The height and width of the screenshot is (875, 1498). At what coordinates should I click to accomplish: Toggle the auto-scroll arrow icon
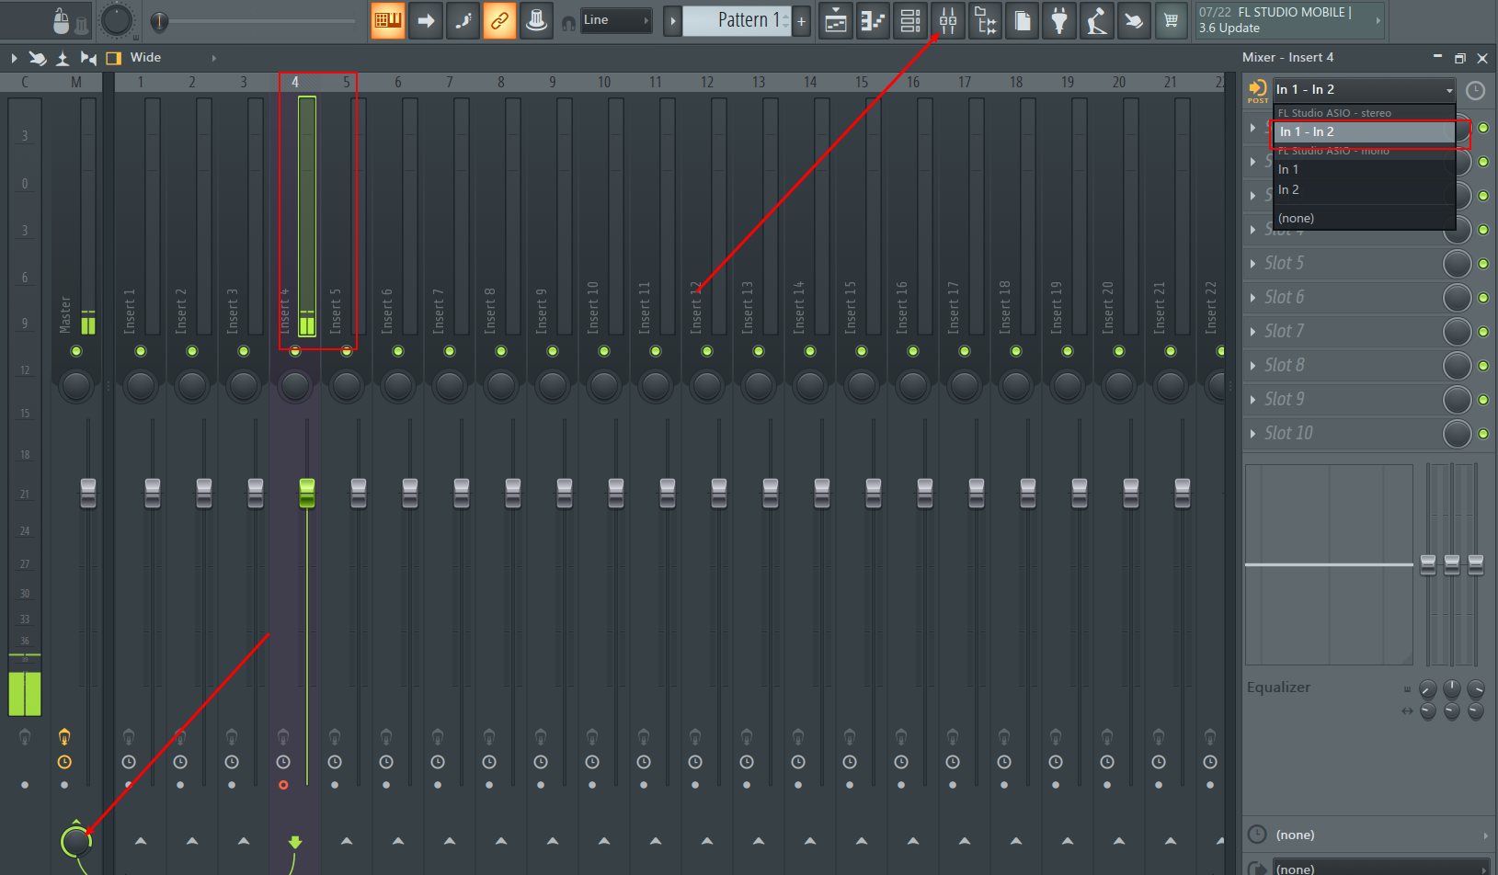click(426, 20)
